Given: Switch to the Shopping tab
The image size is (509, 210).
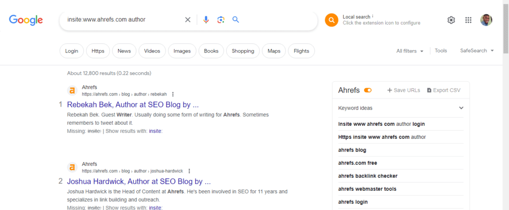Looking at the screenshot, I should [x=243, y=51].
